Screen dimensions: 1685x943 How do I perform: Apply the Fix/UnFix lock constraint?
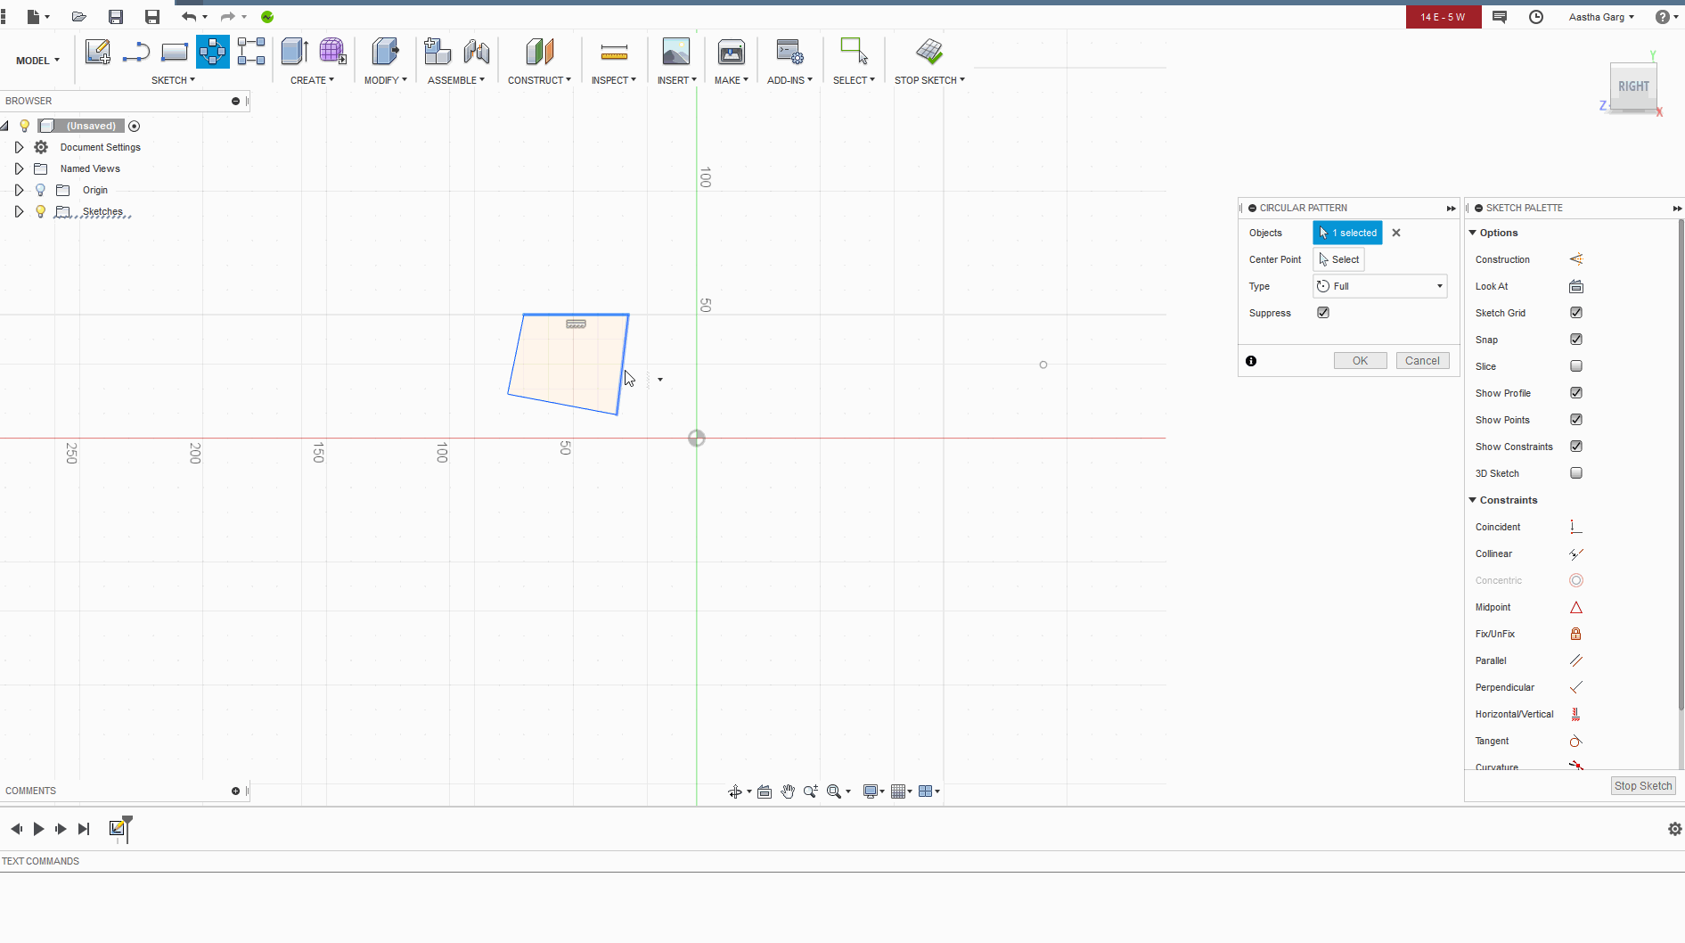coord(1575,634)
